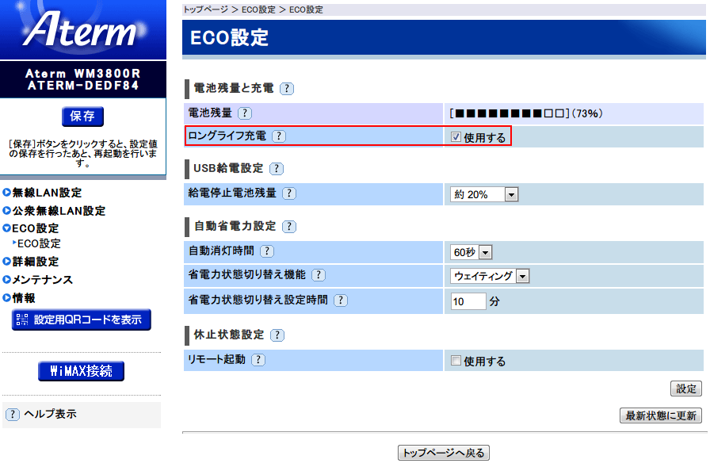Click help icon next to 電池残量と充電 heading
Screen dimensions: 710x467
click(x=287, y=89)
